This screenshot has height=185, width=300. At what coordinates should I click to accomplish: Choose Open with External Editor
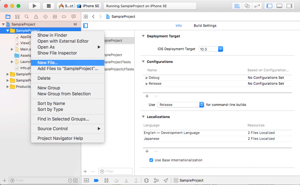pos(67,41)
